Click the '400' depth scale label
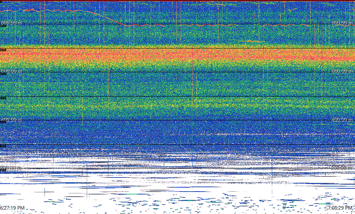 click(x=3, y=98)
